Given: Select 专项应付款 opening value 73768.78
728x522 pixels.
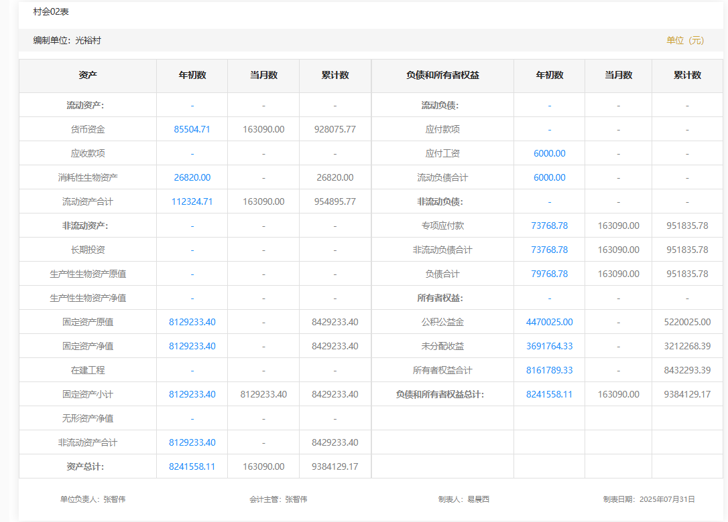Looking at the screenshot, I should (549, 226).
